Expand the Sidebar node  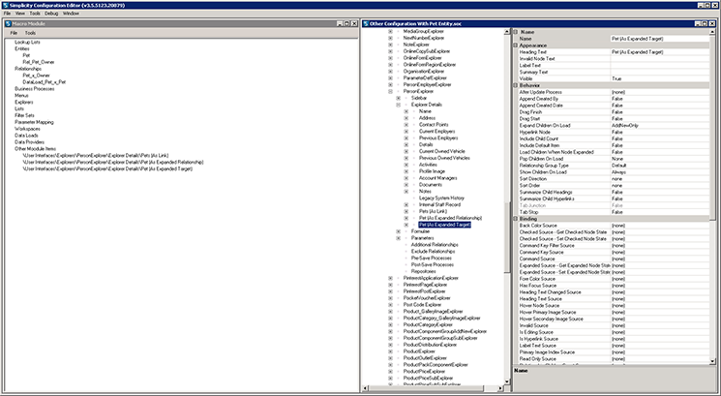(x=398, y=98)
